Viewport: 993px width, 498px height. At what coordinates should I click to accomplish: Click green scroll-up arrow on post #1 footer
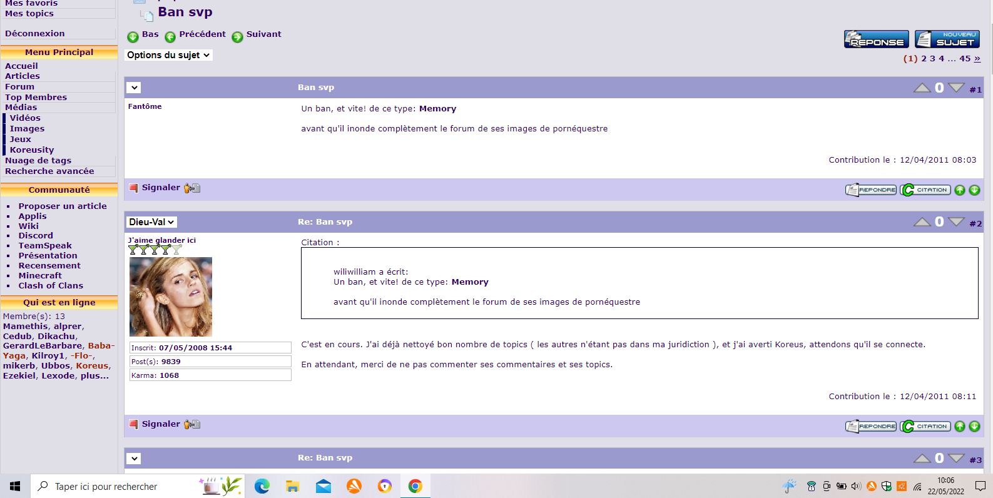click(x=960, y=190)
